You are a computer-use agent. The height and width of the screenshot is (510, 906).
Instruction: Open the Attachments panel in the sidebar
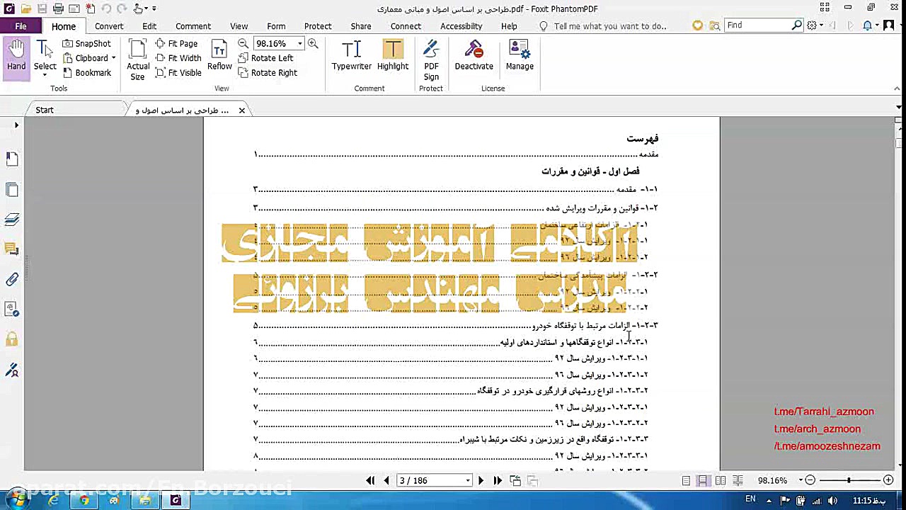point(11,279)
